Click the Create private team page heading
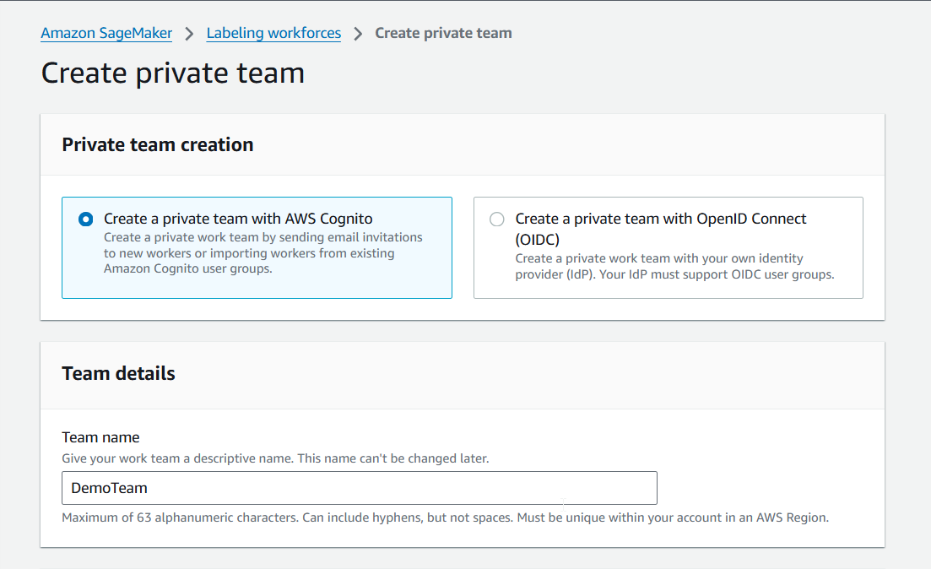931x569 pixels. [x=173, y=73]
